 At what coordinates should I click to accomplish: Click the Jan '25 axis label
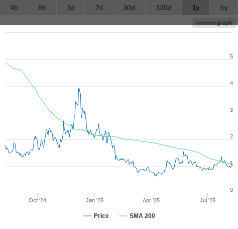[94, 200]
